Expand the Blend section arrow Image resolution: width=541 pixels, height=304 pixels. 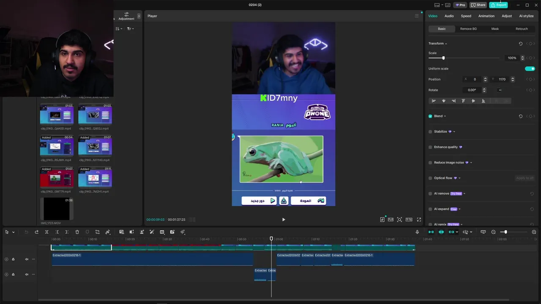click(x=445, y=116)
